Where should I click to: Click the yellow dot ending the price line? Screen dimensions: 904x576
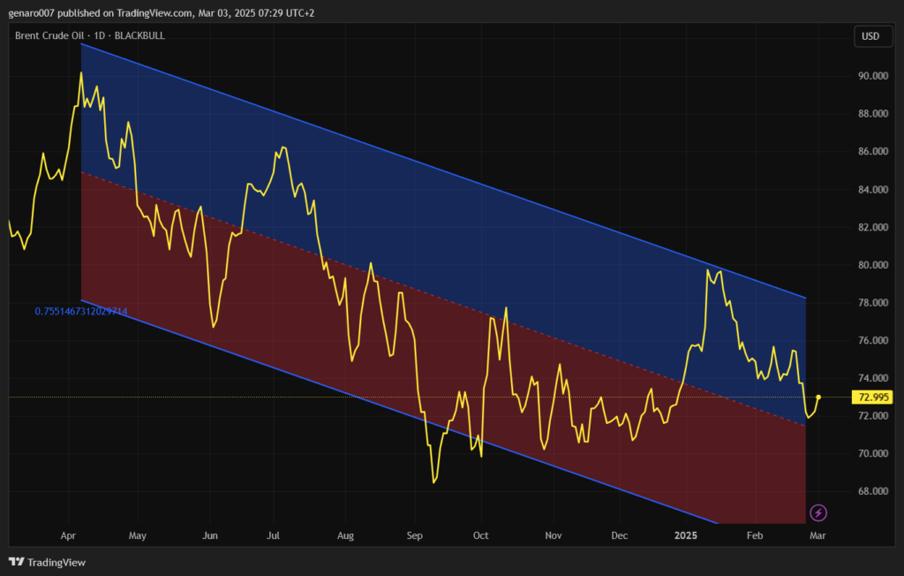pyautogui.click(x=818, y=398)
